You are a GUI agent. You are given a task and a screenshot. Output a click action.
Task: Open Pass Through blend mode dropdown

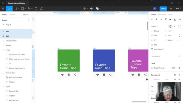[160, 68]
